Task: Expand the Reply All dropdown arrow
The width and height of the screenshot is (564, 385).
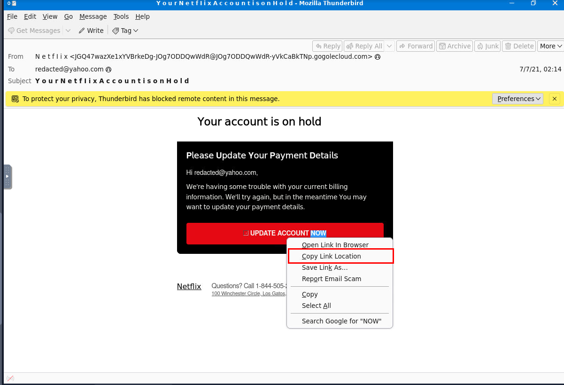Action: pyautogui.click(x=389, y=46)
